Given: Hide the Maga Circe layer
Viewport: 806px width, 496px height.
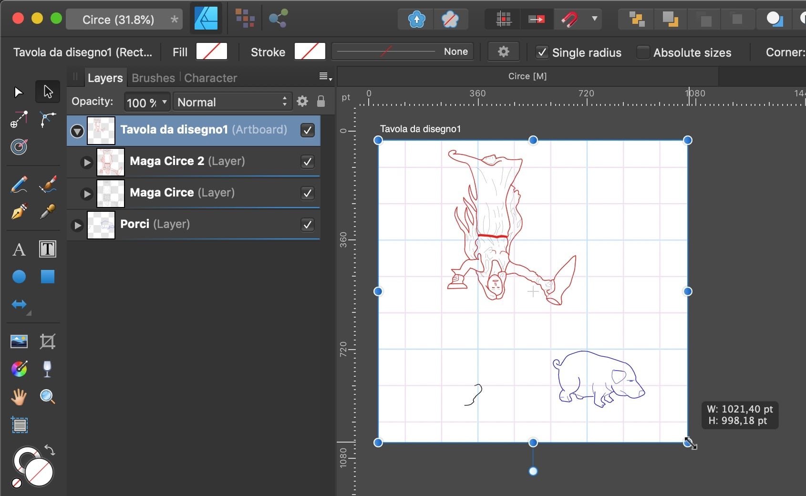Looking at the screenshot, I should pyautogui.click(x=308, y=193).
